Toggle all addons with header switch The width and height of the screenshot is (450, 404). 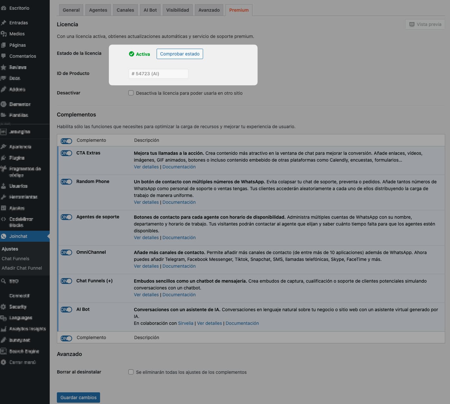coord(66,141)
